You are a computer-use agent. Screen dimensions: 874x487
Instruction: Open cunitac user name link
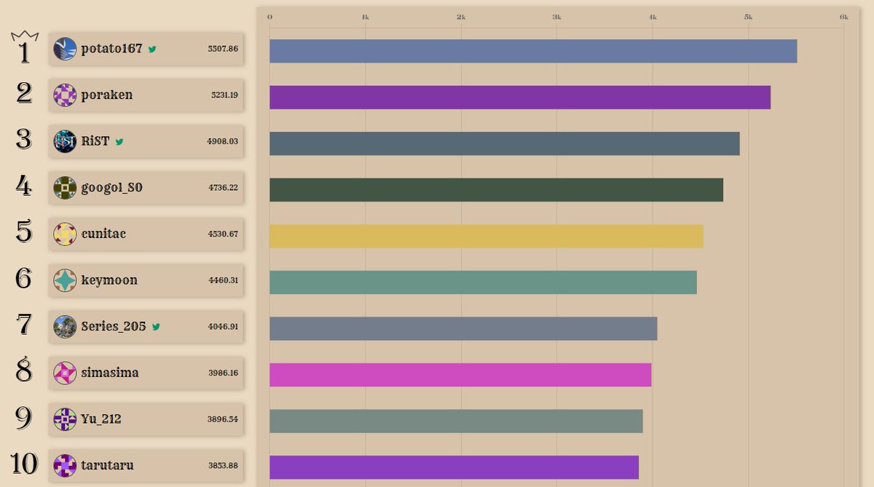(104, 234)
